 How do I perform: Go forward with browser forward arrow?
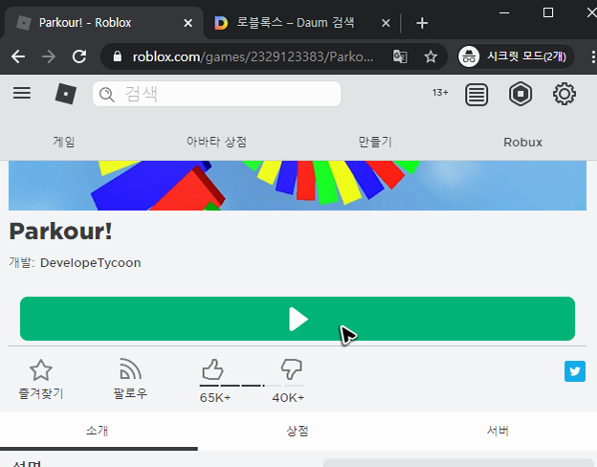point(49,56)
